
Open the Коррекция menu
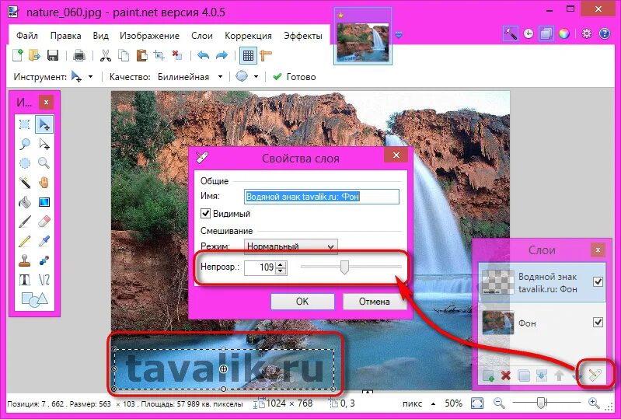[x=248, y=36]
